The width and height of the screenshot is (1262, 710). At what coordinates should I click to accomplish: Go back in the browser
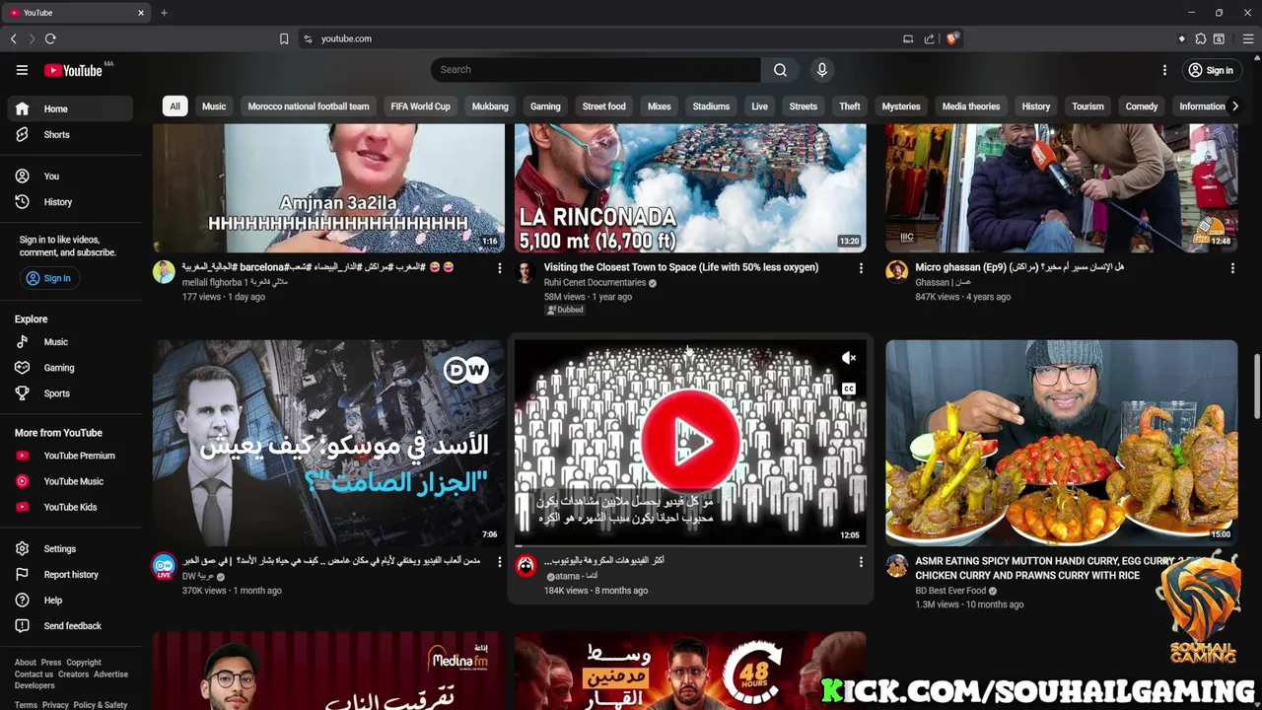13,38
